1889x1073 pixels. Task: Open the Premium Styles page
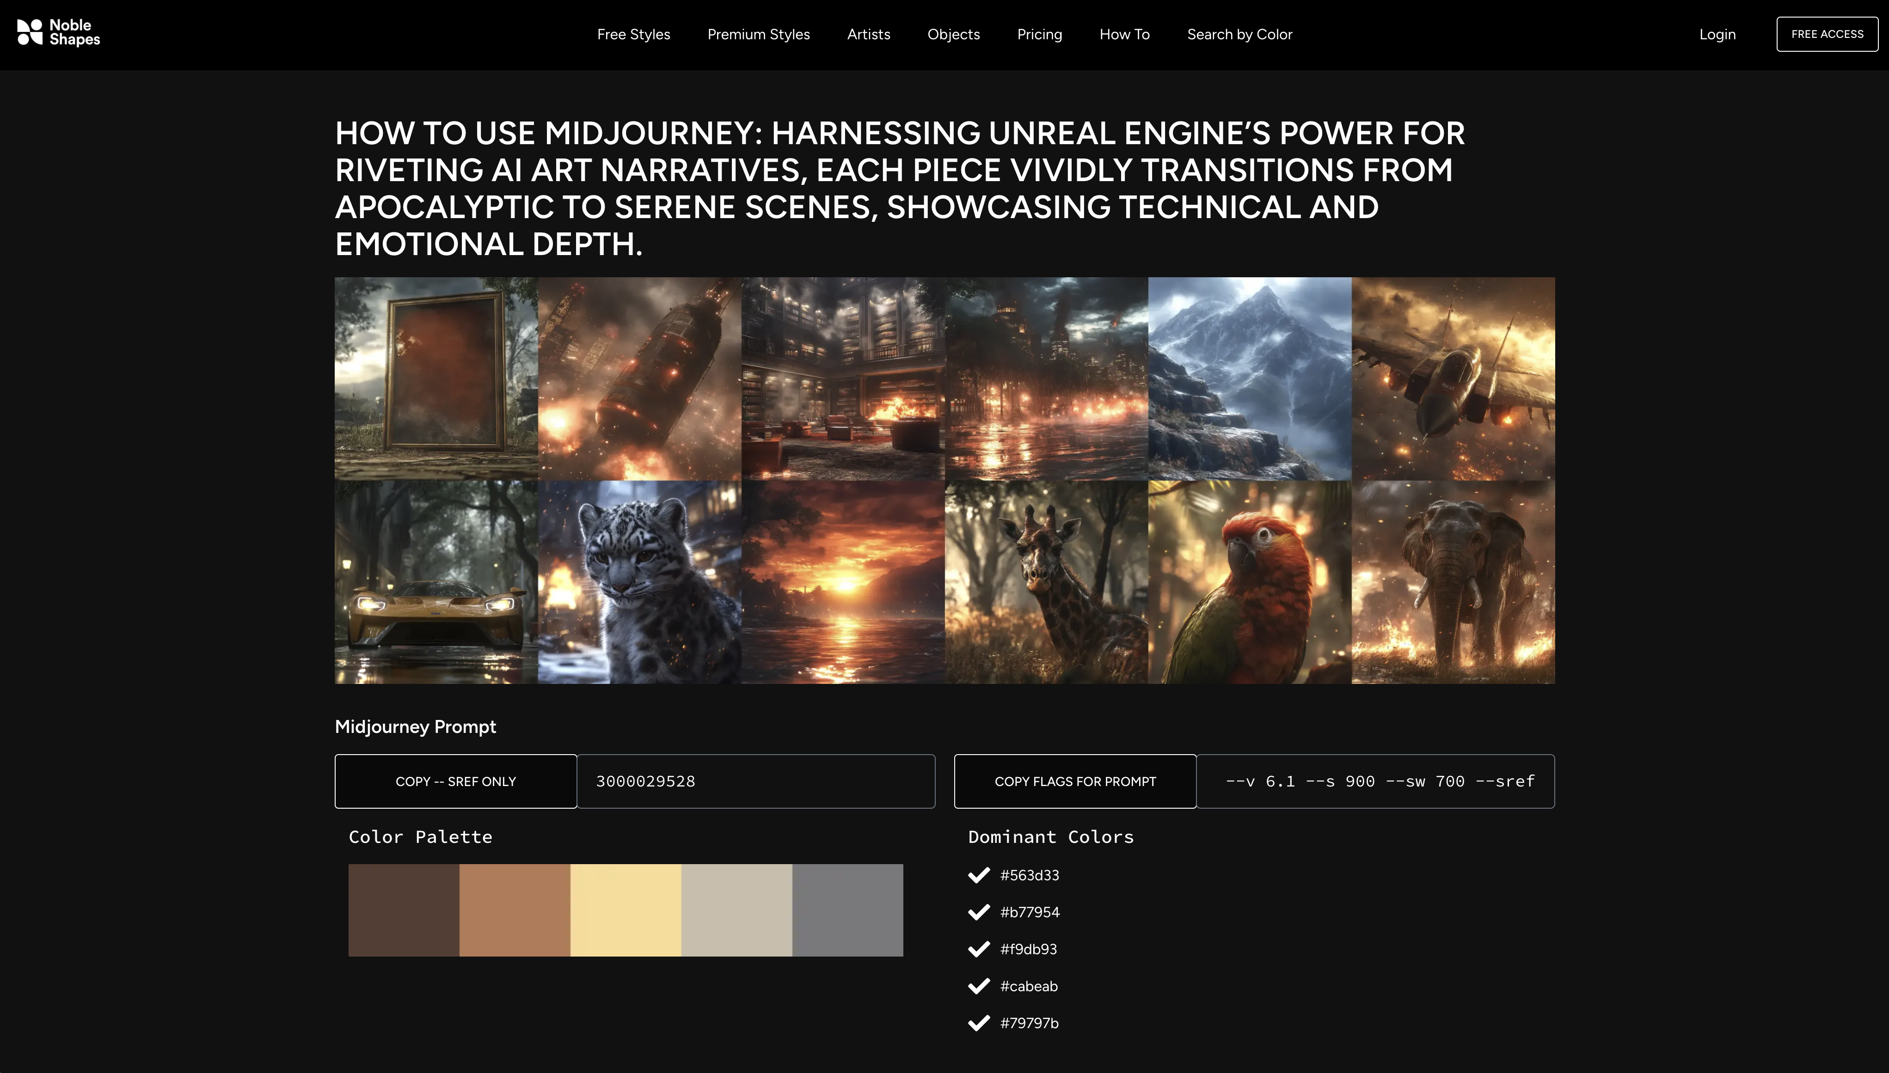759,35
